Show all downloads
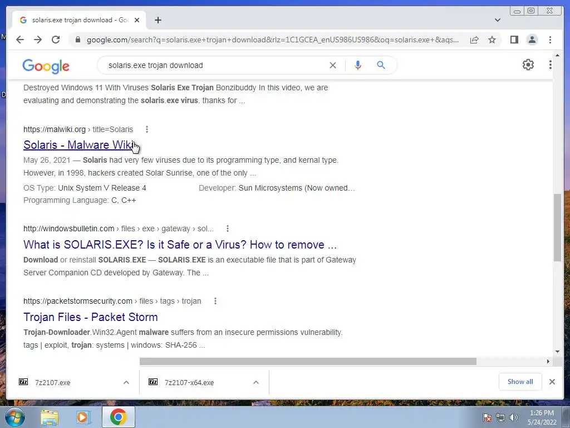 tap(520, 382)
